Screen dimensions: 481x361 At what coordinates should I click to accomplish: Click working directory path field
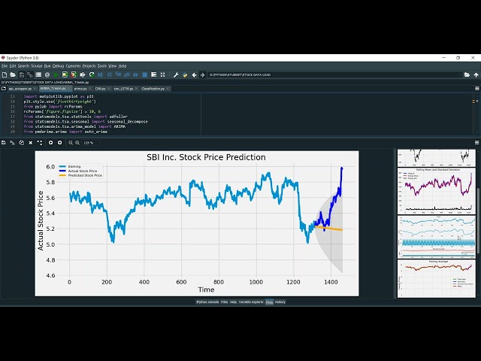tap(334, 74)
